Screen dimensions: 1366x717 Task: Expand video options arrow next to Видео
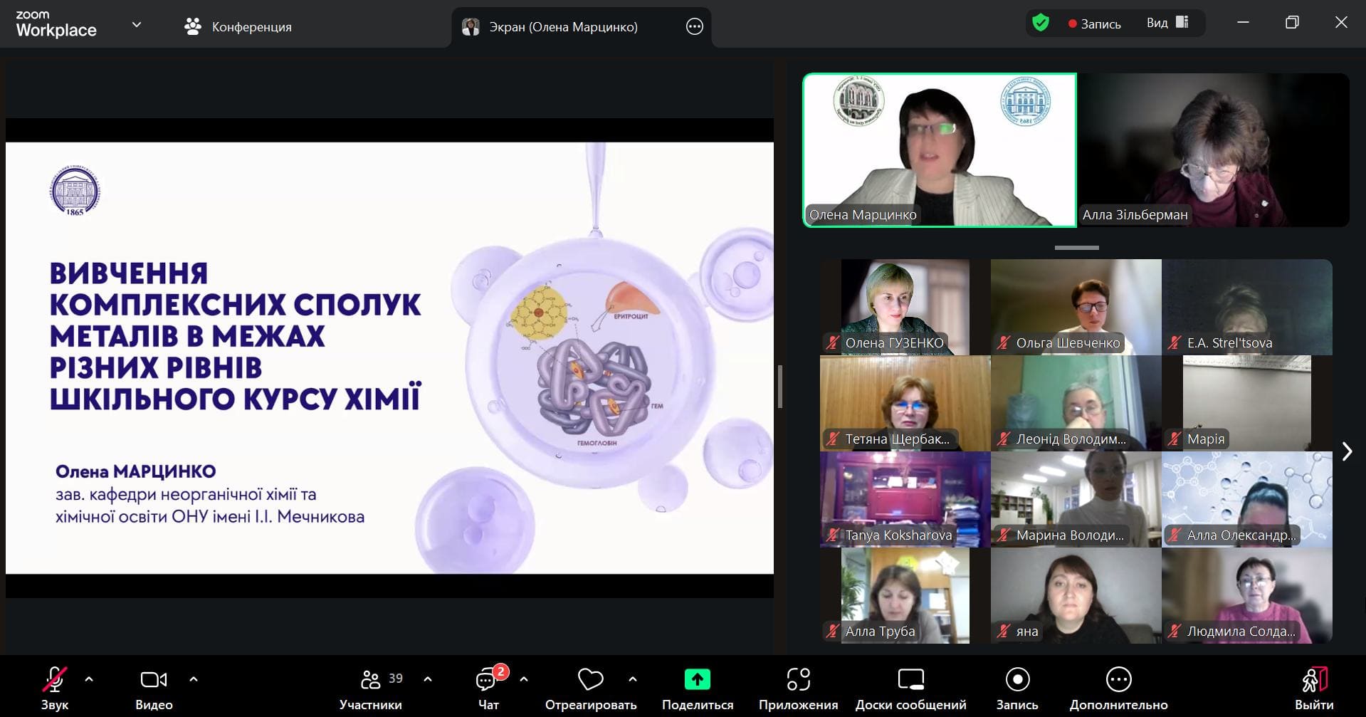coord(194,679)
